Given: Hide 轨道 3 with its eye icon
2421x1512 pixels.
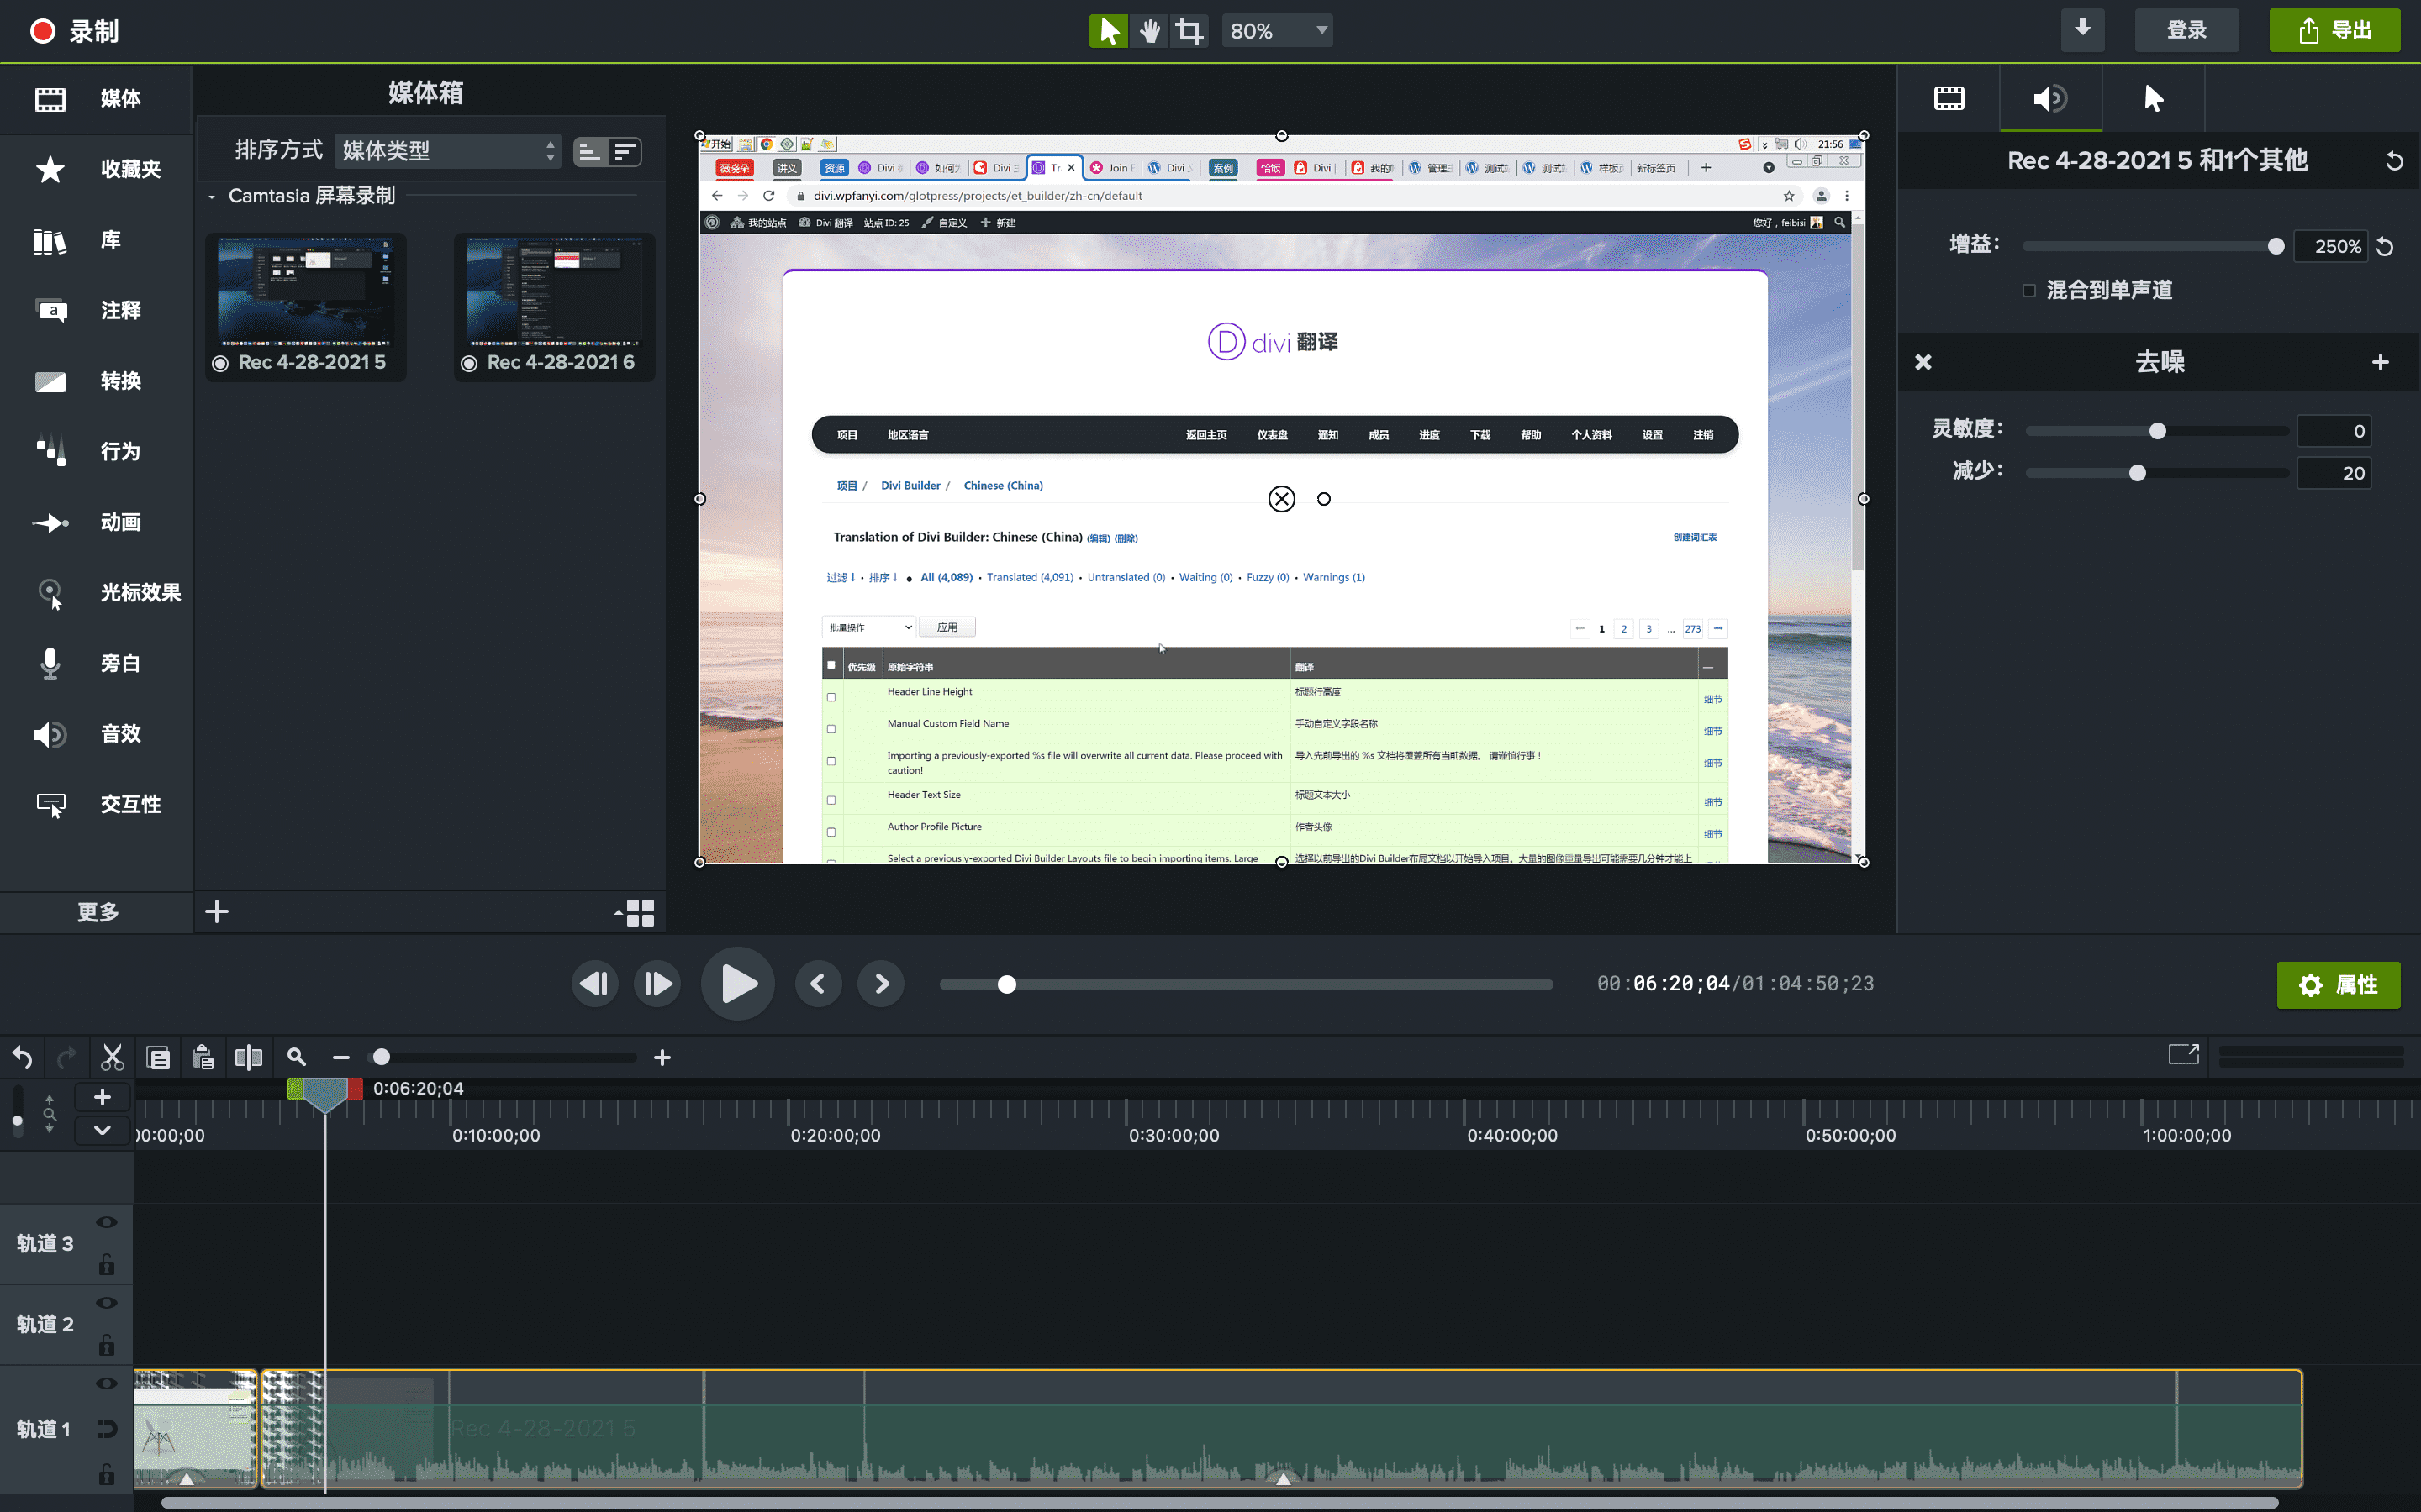Looking at the screenshot, I should pos(107,1222).
